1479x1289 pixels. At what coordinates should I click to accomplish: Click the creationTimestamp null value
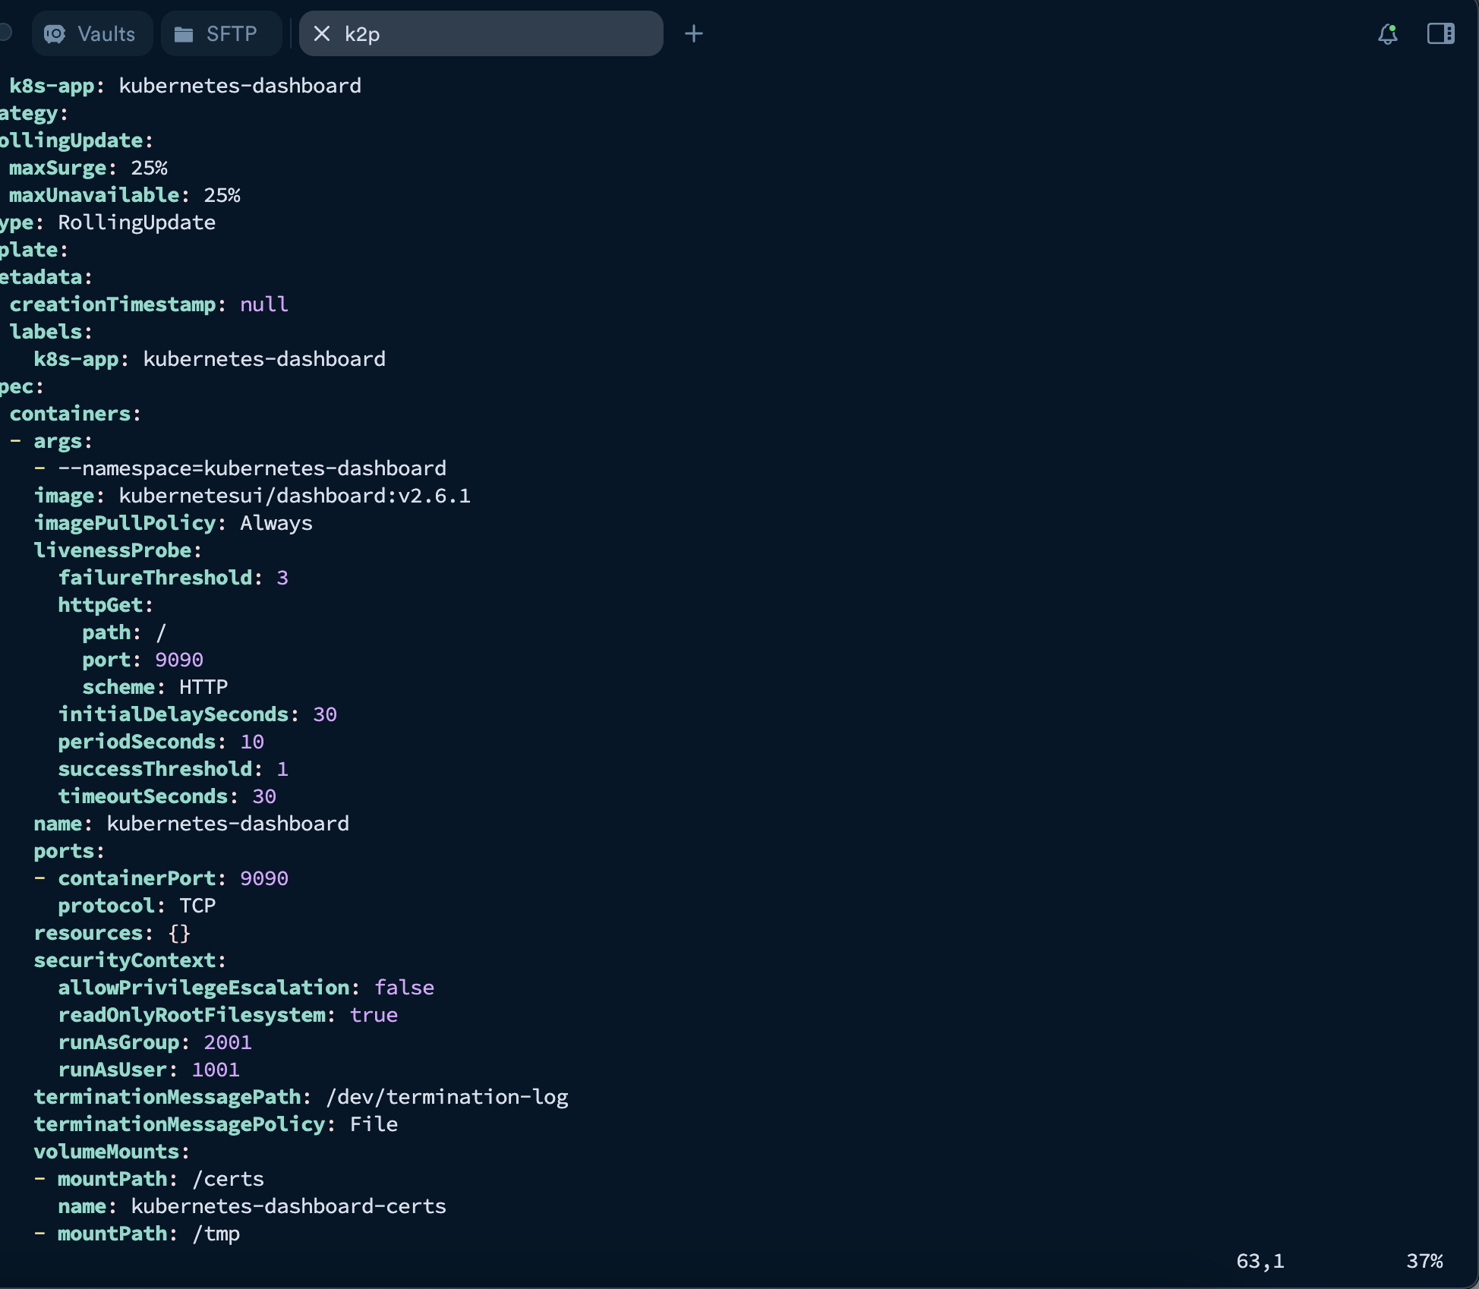[x=263, y=304]
